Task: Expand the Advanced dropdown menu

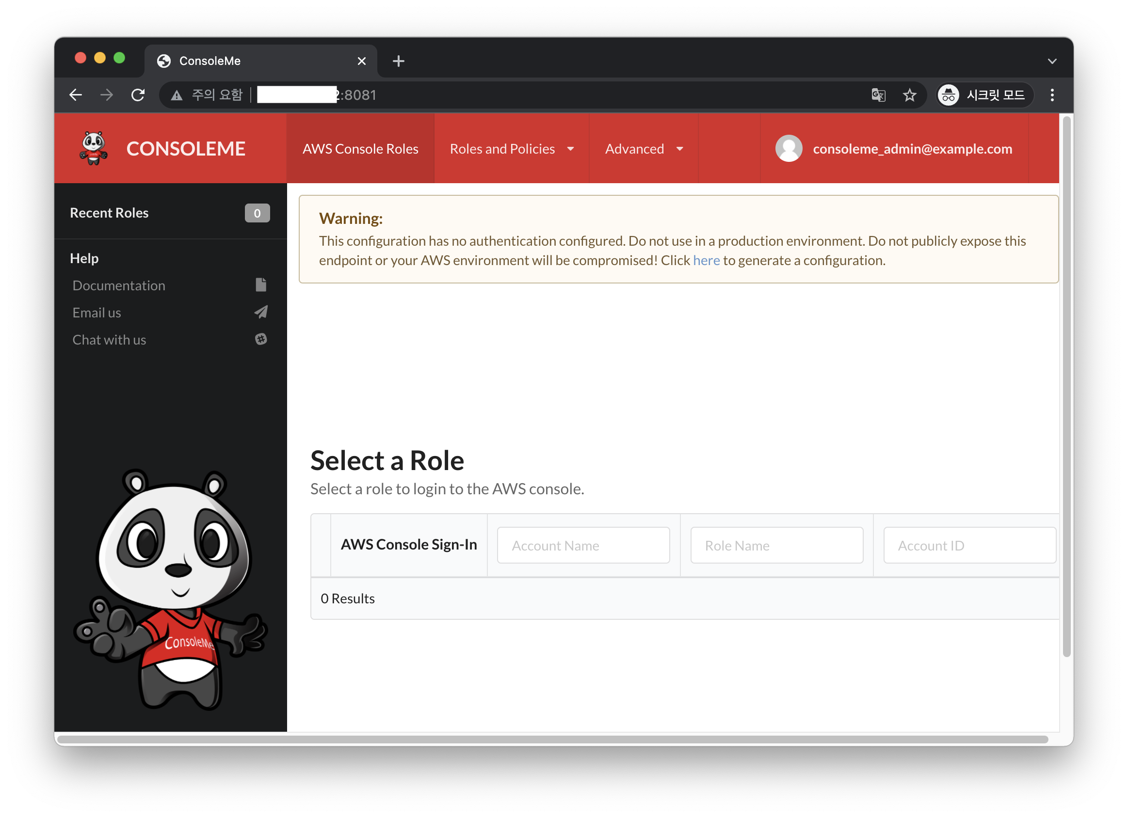Action: coord(644,149)
